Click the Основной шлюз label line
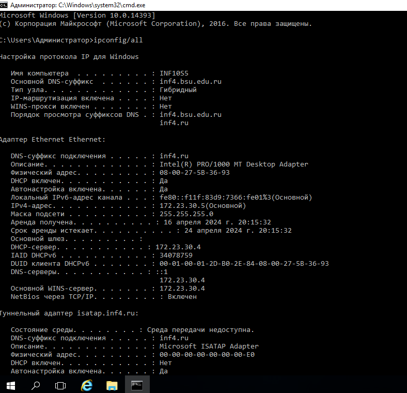 (x=77, y=239)
